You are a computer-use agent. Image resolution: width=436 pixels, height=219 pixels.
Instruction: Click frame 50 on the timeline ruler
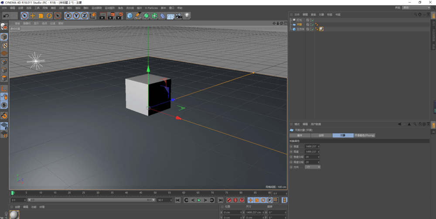click(155, 192)
